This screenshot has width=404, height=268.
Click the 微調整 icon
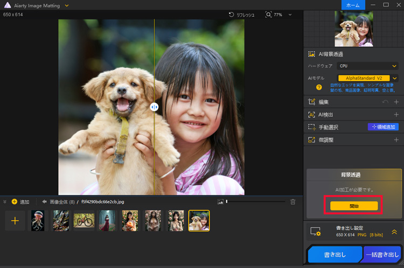pos(311,140)
